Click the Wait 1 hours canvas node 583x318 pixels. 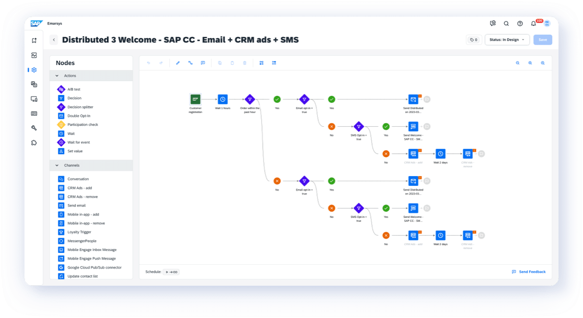[223, 99]
